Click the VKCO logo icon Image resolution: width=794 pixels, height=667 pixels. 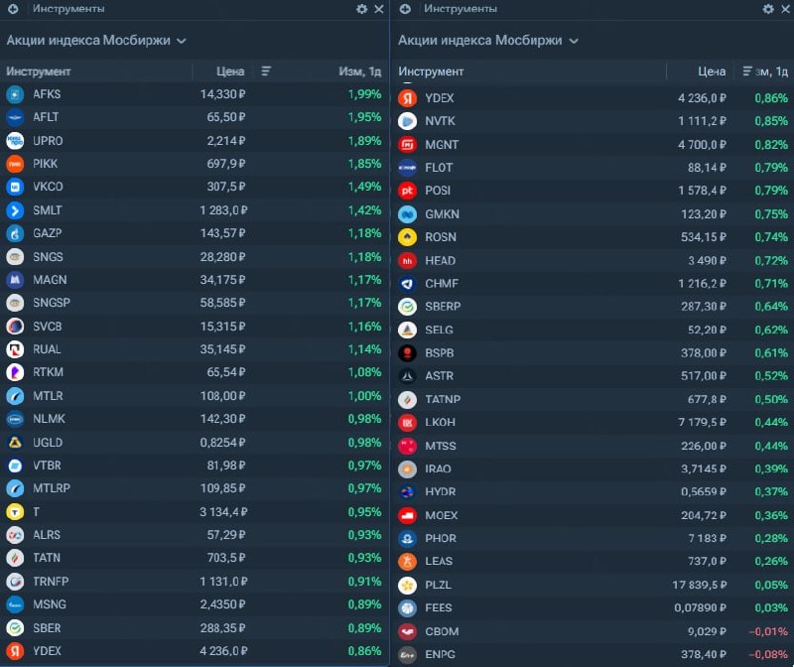click(15, 187)
